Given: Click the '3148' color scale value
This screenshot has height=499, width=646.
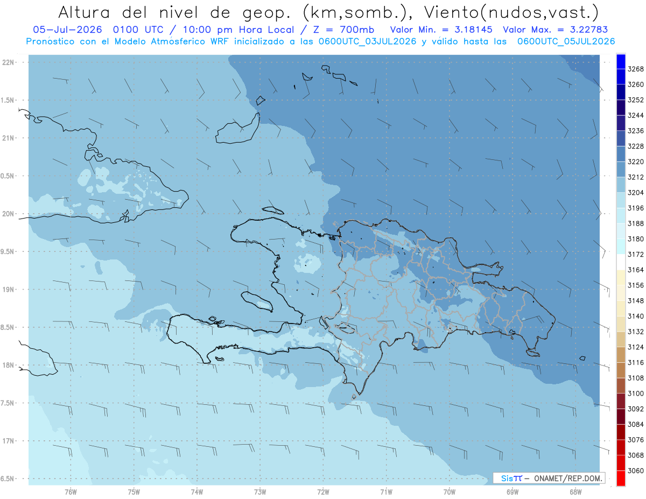Looking at the screenshot, I should tap(636, 301).
